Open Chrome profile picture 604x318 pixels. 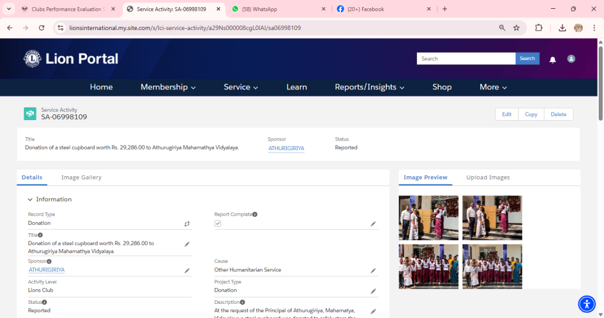(x=578, y=28)
